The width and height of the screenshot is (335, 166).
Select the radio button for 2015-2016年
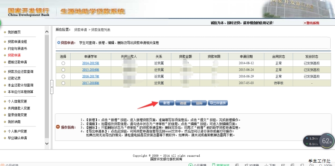tap(63, 70)
